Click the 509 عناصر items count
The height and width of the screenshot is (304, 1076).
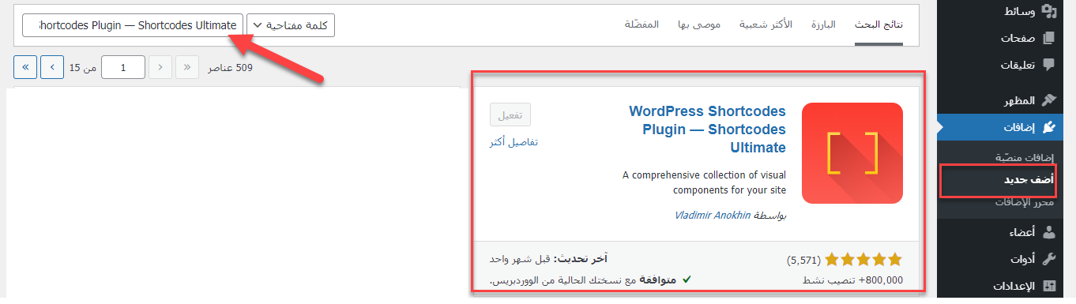point(230,68)
